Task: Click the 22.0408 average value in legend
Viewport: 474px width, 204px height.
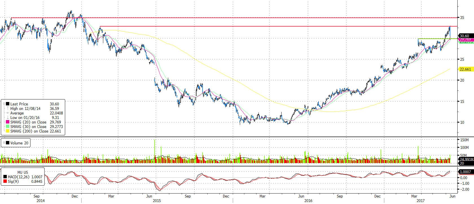Action: pos(56,113)
